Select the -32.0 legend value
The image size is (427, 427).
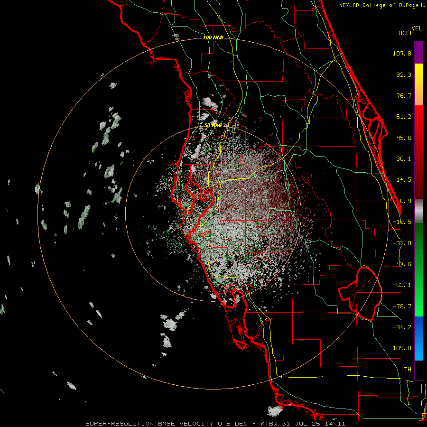point(402,243)
